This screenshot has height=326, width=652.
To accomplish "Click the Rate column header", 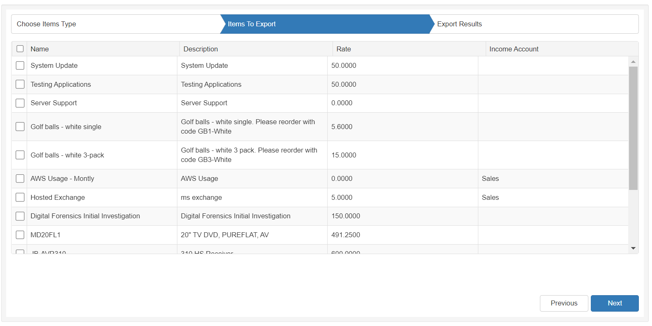I will click(344, 49).
